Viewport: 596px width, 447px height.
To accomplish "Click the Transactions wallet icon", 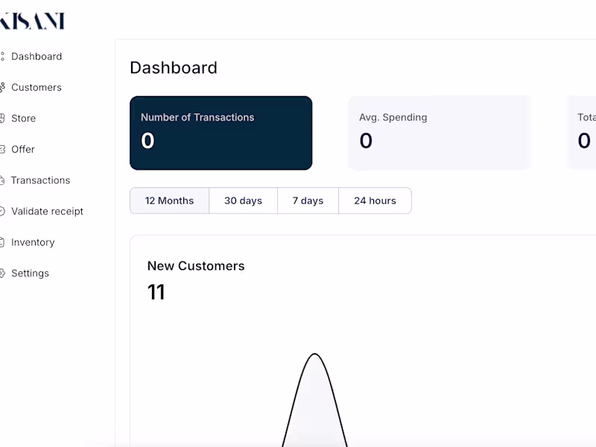I will coord(2,180).
